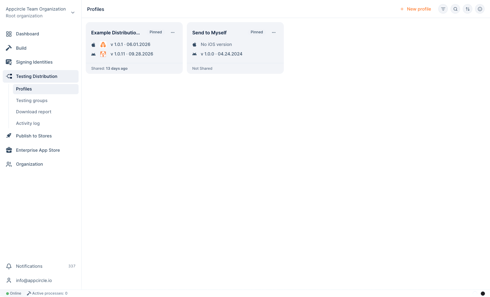
Task: Click the Not Shared status text
Action: [202, 68]
